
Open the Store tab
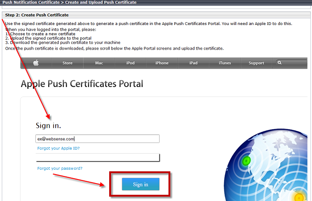67,63
